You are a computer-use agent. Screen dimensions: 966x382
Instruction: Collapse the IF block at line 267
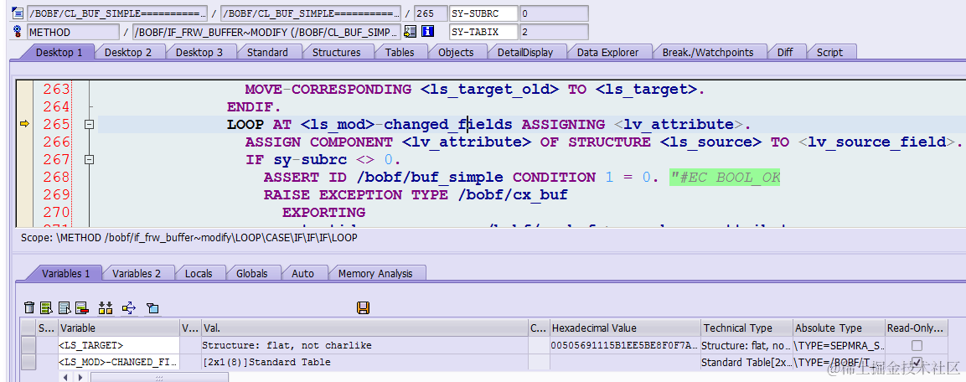click(x=90, y=159)
